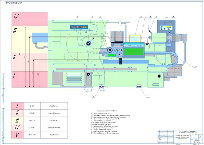The height and width of the screenshot is (145, 204).
Task: Click the yellow indicator on the drive control panel
Action: coord(169,27)
